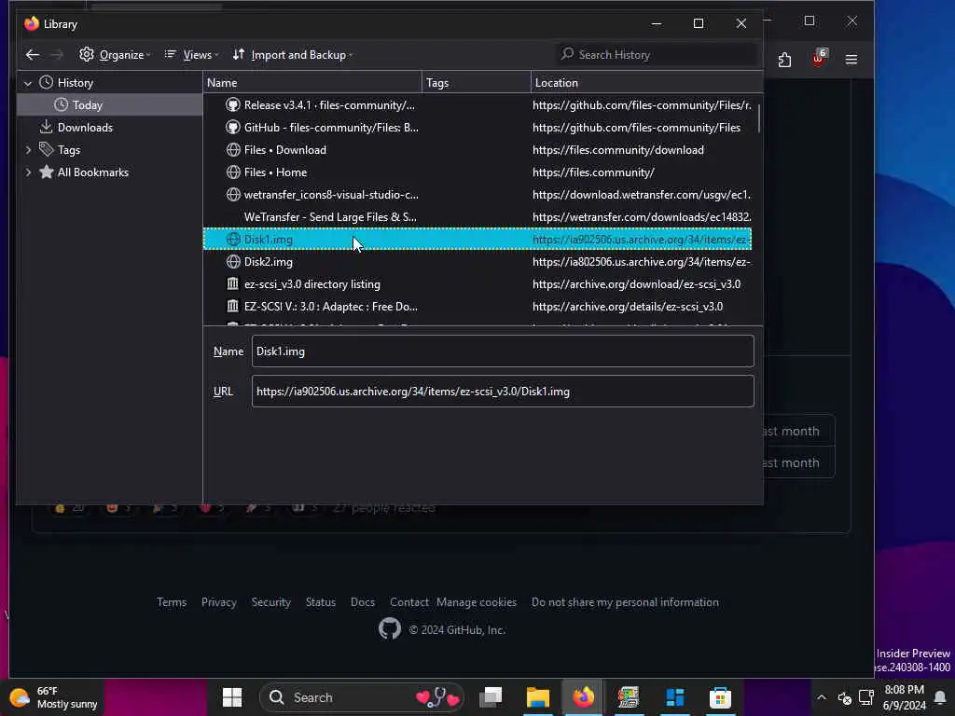The image size is (955, 716).
Task: Click the GitHub logo in the footer
Action: coord(390,629)
